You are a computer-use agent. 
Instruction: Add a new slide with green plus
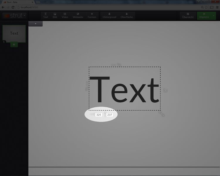(x=14, y=45)
